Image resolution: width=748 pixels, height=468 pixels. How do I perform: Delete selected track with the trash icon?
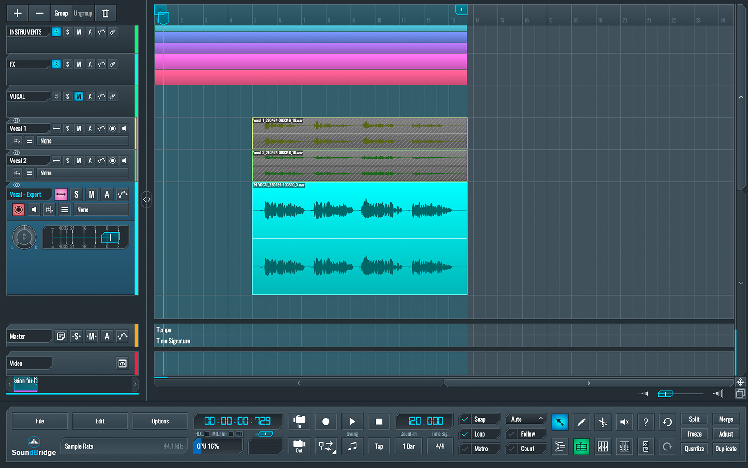(105, 13)
